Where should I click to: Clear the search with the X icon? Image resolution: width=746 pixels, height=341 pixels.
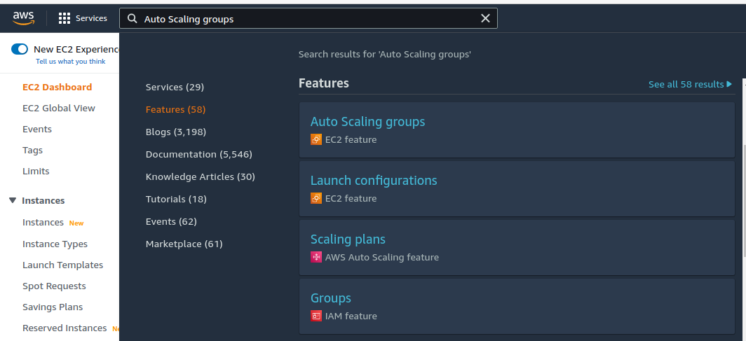click(485, 19)
